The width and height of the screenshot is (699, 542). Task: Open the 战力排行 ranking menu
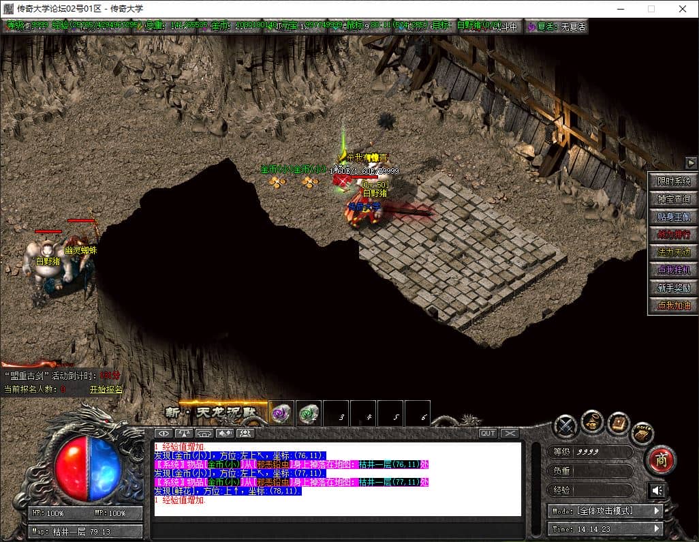673,235
